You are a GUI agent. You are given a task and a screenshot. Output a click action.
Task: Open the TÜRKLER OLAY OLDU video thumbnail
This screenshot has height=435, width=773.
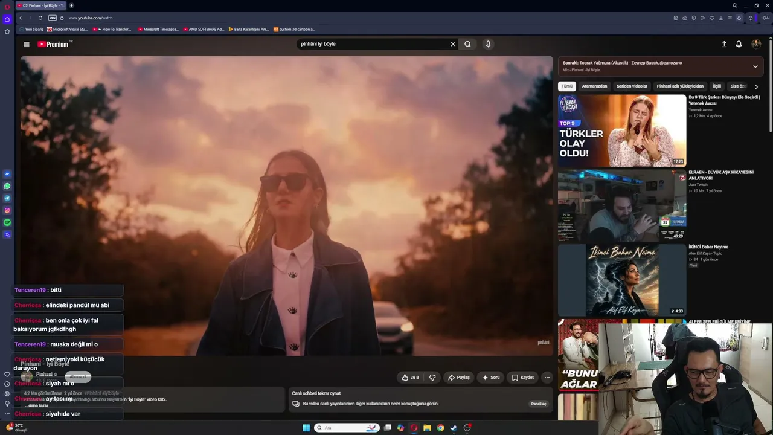click(x=622, y=130)
